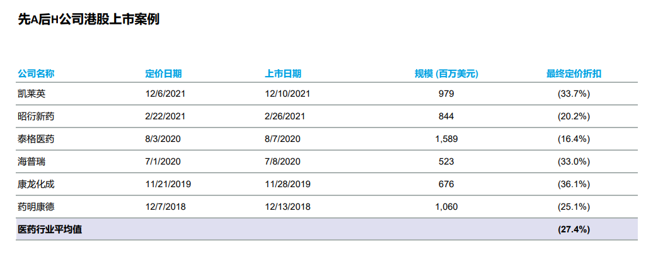Select the pricing date 12/6/2021
Viewport: 658px width, 255px height.
click(x=165, y=94)
